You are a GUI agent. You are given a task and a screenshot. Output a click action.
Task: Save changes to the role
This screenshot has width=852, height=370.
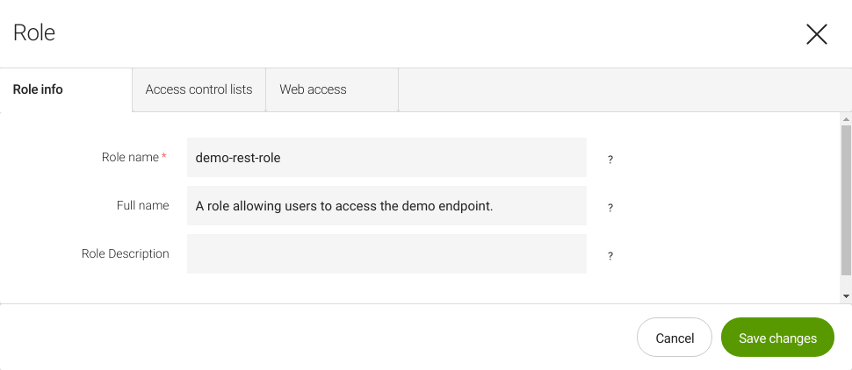[777, 338]
